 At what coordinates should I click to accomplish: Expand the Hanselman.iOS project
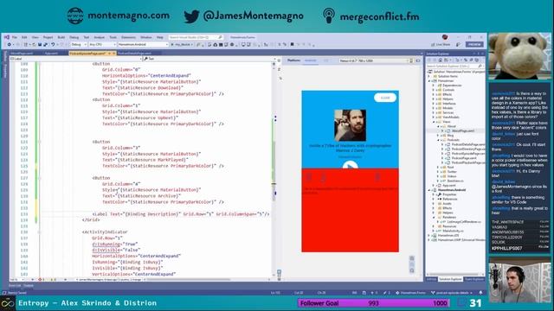[x=429, y=236]
